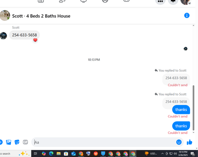Click the thanks bubble attached to the quoted reply
The height and width of the screenshot is (157, 198).
pos(181,110)
